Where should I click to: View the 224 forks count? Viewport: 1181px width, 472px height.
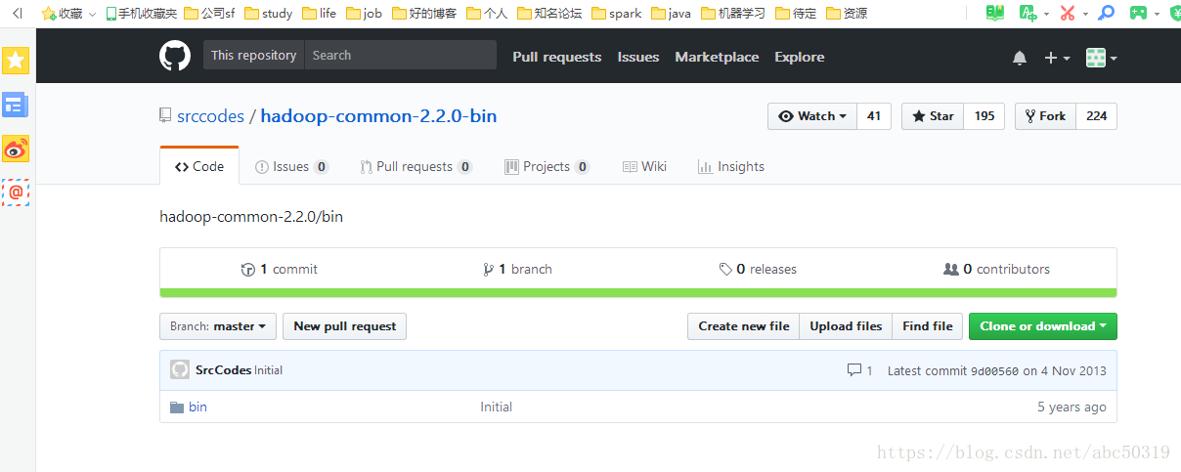pos(1097,116)
